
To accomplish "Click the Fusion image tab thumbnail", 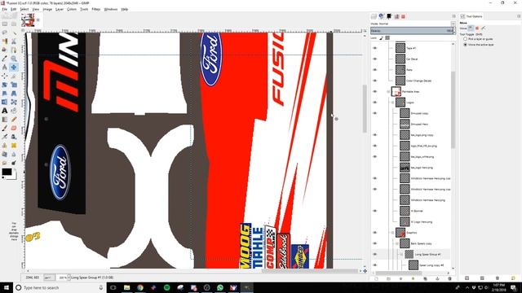I will coord(28,20).
